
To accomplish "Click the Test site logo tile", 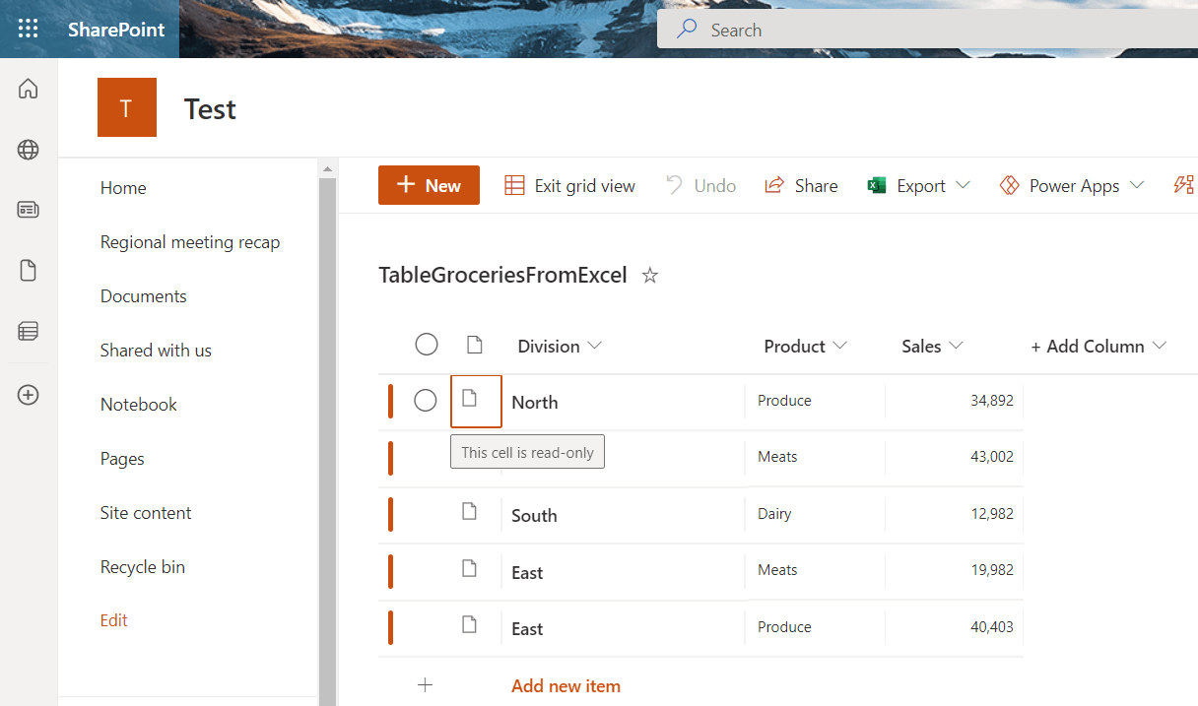I will (127, 108).
